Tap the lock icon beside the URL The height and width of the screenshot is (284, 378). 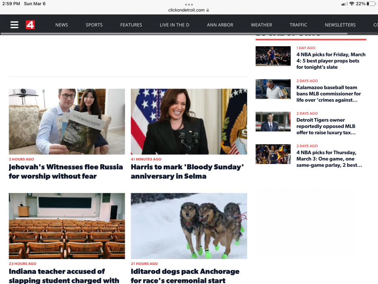[208, 10]
